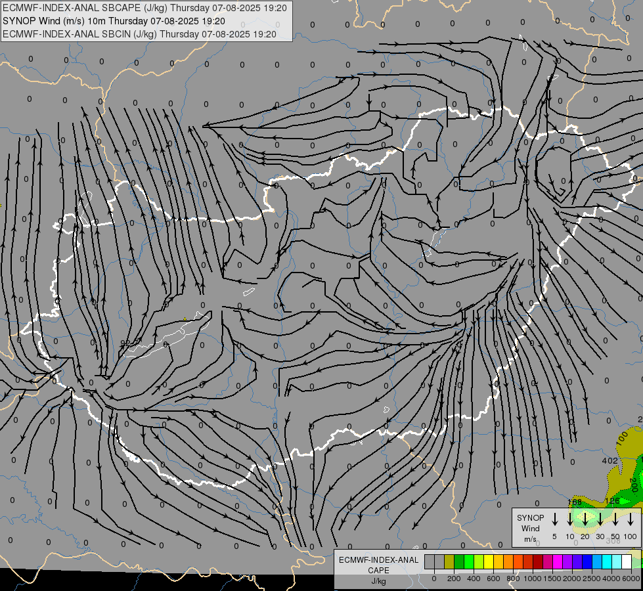Click the J/kg unit label
Viewport: 643px width, 591px height.
point(378,581)
